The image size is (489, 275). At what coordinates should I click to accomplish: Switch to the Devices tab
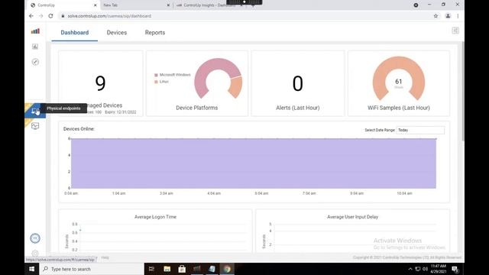tap(117, 32)
